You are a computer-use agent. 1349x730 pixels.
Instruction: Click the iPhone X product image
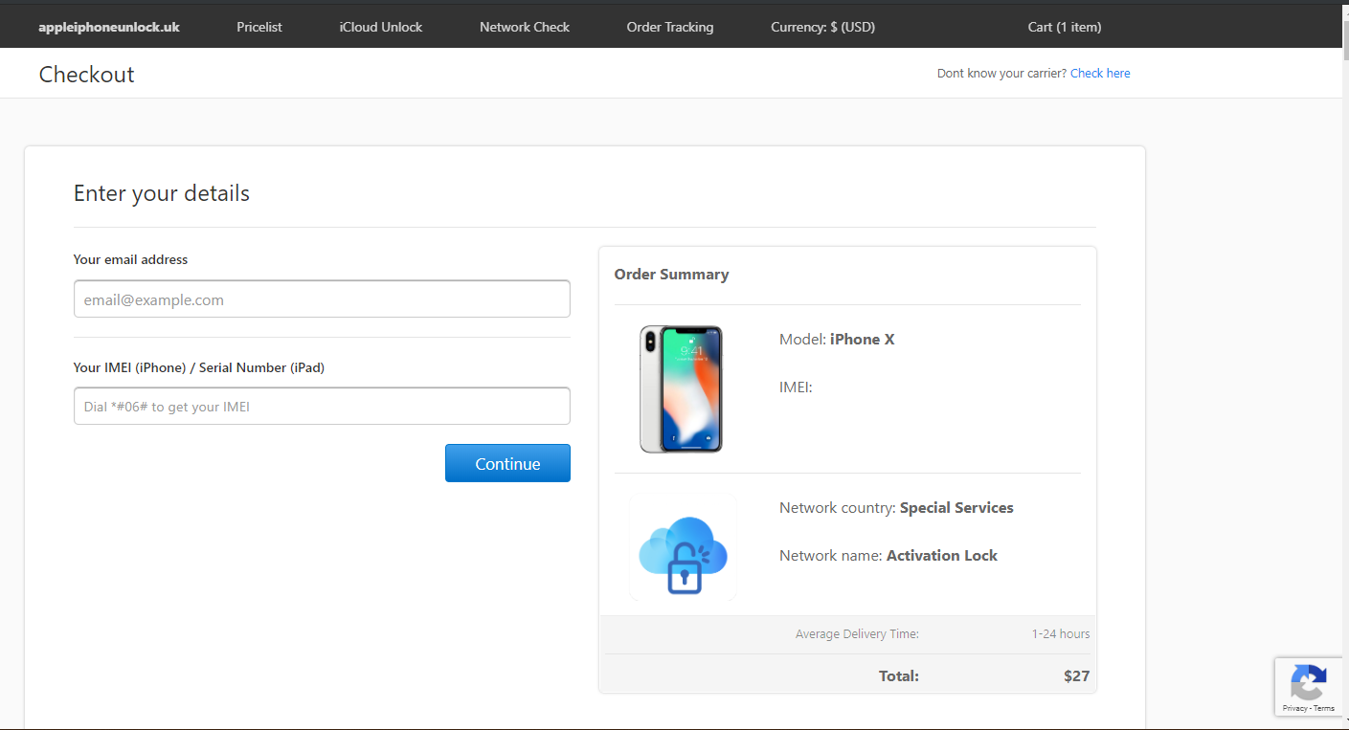[681, 388]
